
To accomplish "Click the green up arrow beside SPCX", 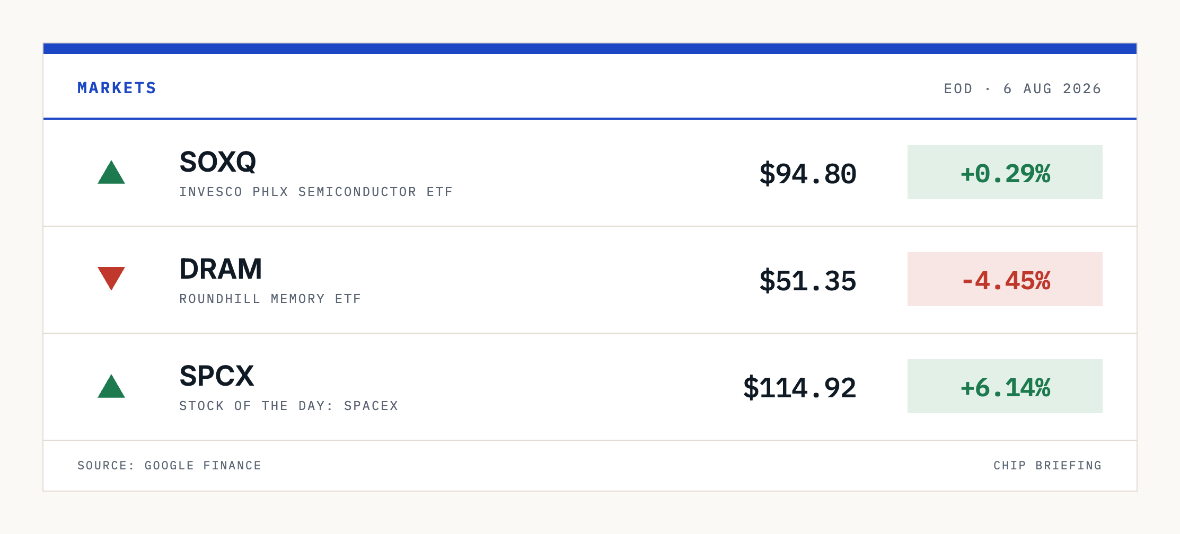I will click(x=111, y=386).
